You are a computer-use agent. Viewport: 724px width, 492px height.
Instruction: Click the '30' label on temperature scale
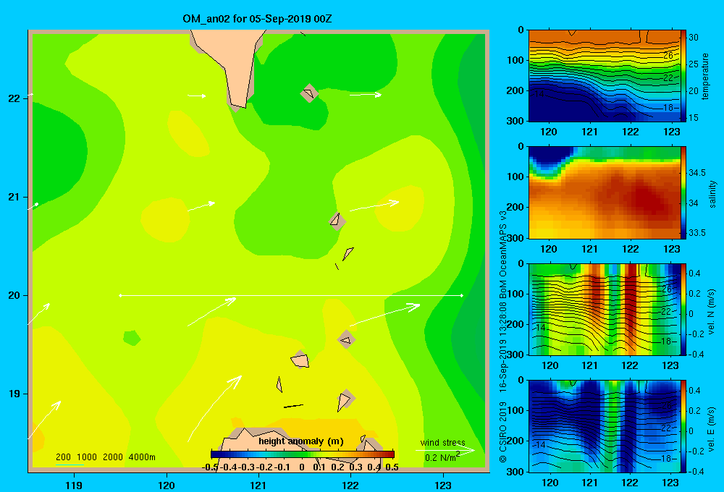point(693,38)
